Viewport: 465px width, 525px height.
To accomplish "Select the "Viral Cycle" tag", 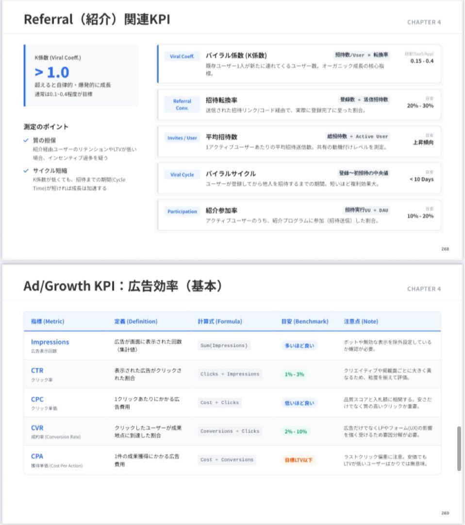I will 182,175.
